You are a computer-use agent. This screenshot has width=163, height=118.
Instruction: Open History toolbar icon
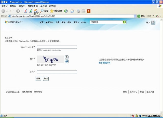[66, 11]
